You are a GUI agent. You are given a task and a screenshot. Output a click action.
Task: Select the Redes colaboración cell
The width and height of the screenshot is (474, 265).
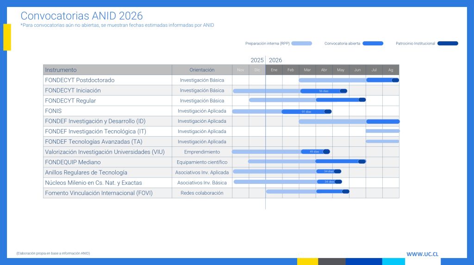coord(202,193)
